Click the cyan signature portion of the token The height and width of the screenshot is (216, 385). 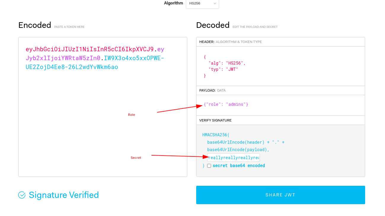[x=133, y=58]
